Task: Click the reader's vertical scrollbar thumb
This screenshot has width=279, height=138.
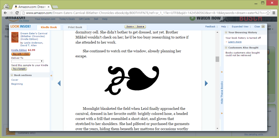Action: [217, 59]
